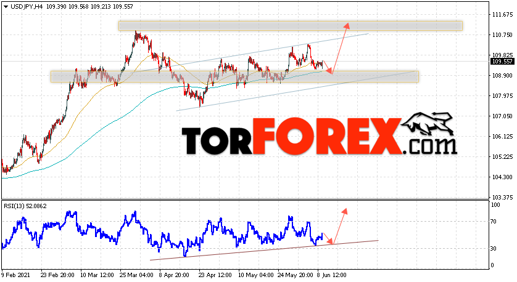Screen dimensions: 517x282
Task: Select the 9 Feb 2021 date label
Action: coord(16,275)
